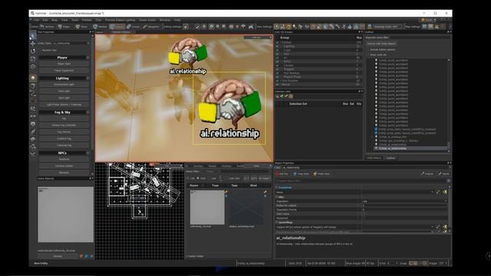Toggle visibility of Logic group
This screenshot has width=491, height=276.
pos(278,50)
